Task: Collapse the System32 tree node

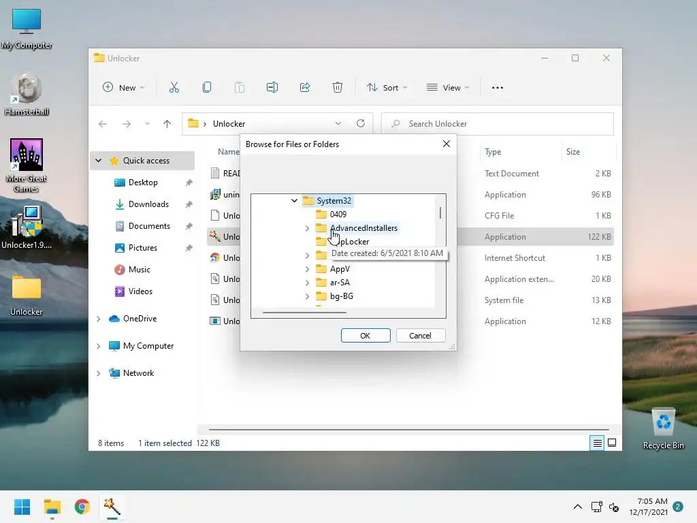Action: [294, 201]
